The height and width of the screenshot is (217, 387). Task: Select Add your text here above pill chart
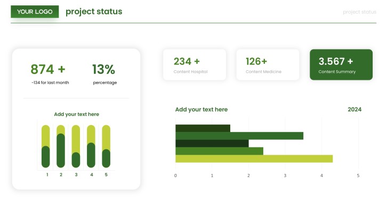(77, 114)
